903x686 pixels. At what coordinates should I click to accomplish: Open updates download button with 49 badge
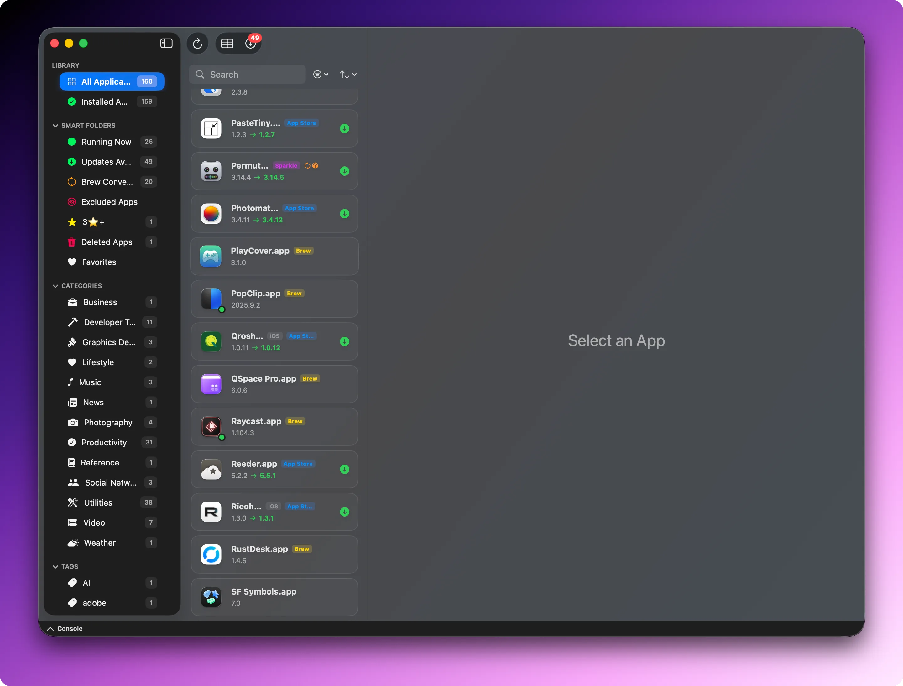click(x=251, y=43)
